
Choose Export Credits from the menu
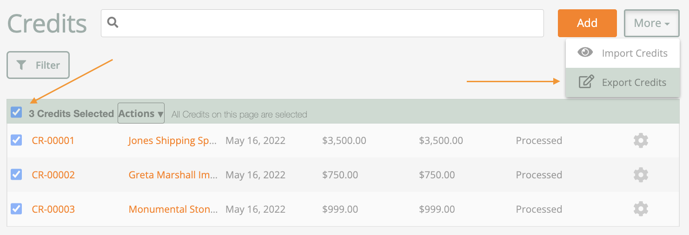pos(623,83)
